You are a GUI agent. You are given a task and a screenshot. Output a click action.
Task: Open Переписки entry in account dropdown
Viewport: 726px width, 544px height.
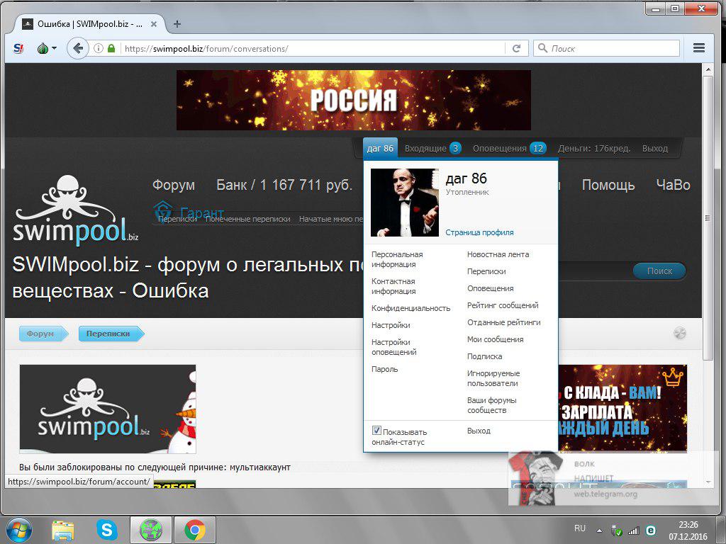click(x=486, y=271)
